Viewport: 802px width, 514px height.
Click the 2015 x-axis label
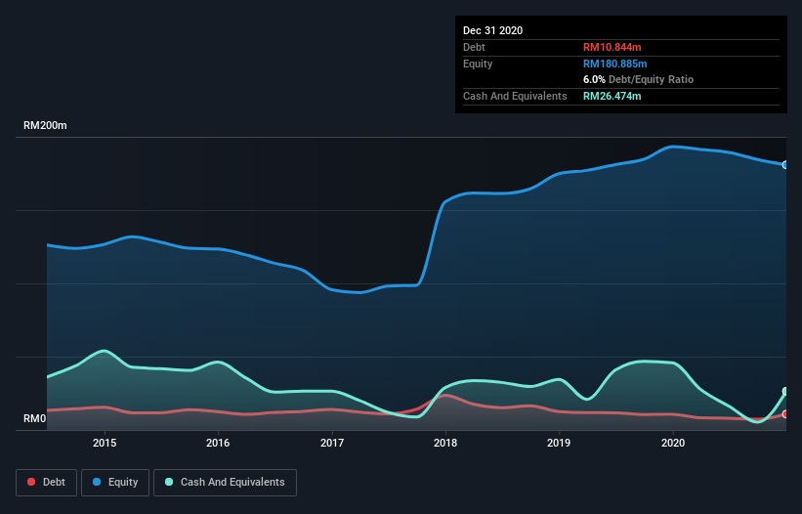pos(105,443)
